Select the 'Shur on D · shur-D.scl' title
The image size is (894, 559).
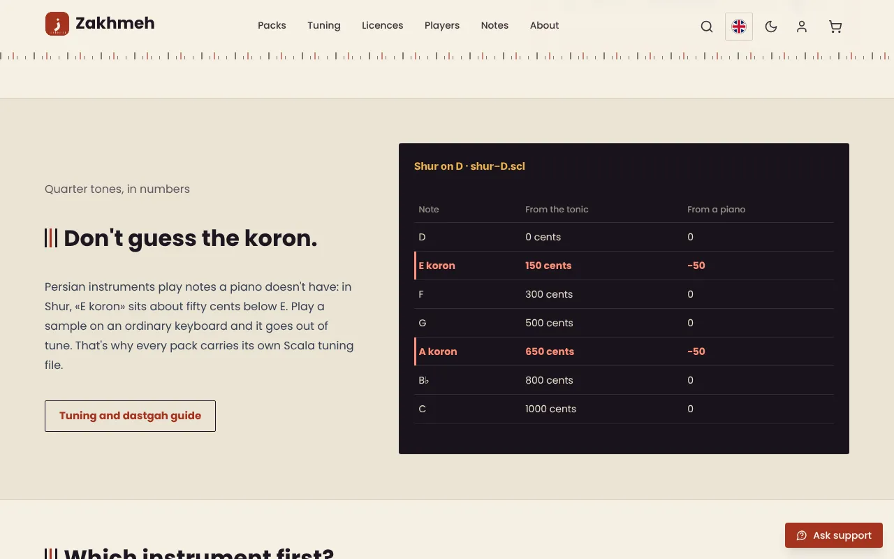[469, 166]
